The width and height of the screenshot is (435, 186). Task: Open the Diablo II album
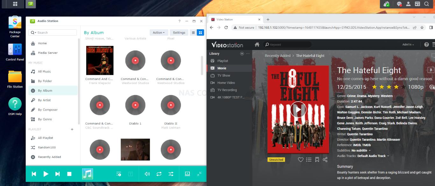click(171, 105)
